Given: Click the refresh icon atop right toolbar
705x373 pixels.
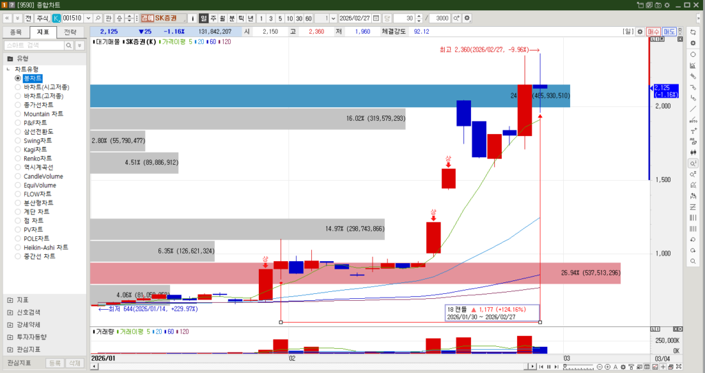Looking at the screenshot, I should pyautogui.click(x=693, y=32).
